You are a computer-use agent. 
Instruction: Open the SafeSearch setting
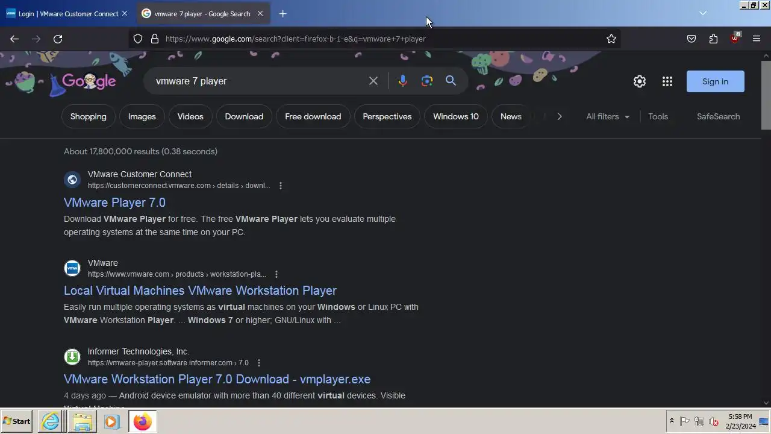pyautogui.click(x=718, y=116)
